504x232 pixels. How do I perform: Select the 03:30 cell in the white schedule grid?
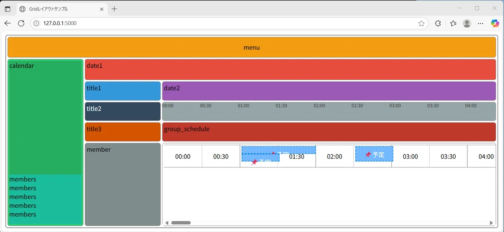(x=448, y=156)
